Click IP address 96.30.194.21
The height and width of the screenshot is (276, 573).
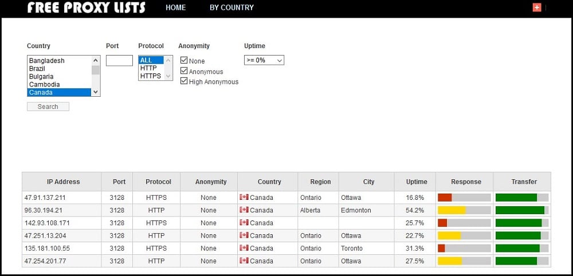click(x=44, y=210)
